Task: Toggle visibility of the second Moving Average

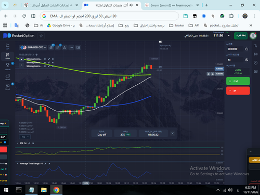Action: (x=45, y=62)
